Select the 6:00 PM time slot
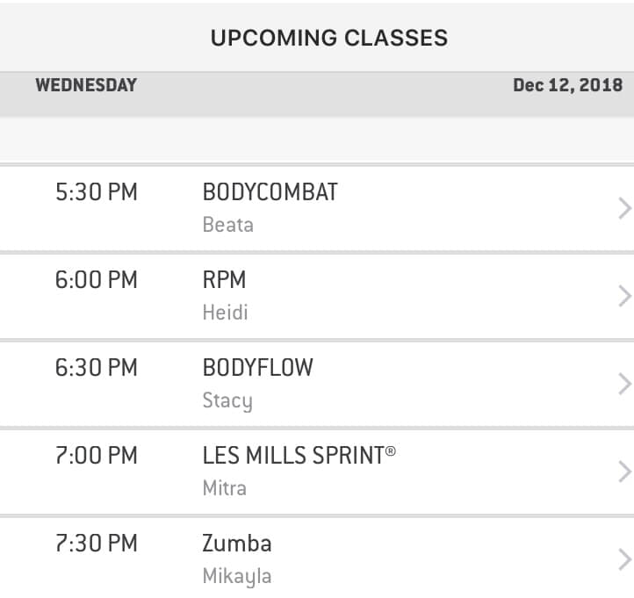 click(x=96, y=280)
